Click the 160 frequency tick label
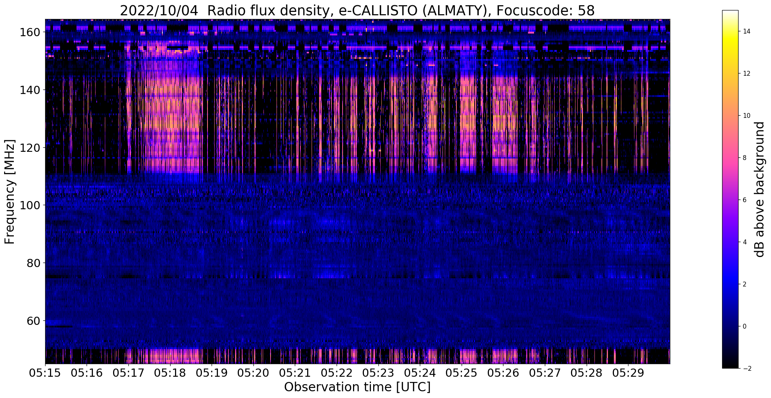Screen dimensions: 771x398 point(30,32)
